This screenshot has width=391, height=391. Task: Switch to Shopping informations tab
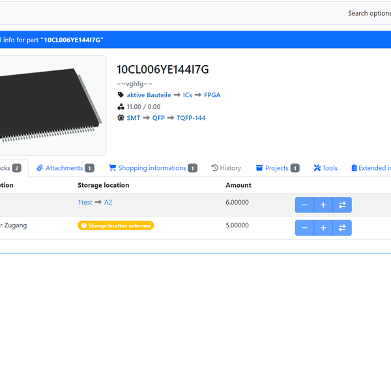[152, 168]
